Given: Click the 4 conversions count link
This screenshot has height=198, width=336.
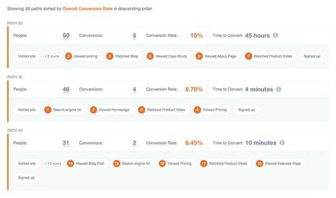Looking at the screenshot, I should click(134, 89).
